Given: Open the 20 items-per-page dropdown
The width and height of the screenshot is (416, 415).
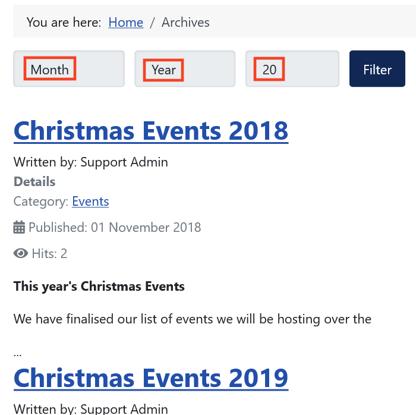Looking at the screenshot, I should [x=292, y=69].
